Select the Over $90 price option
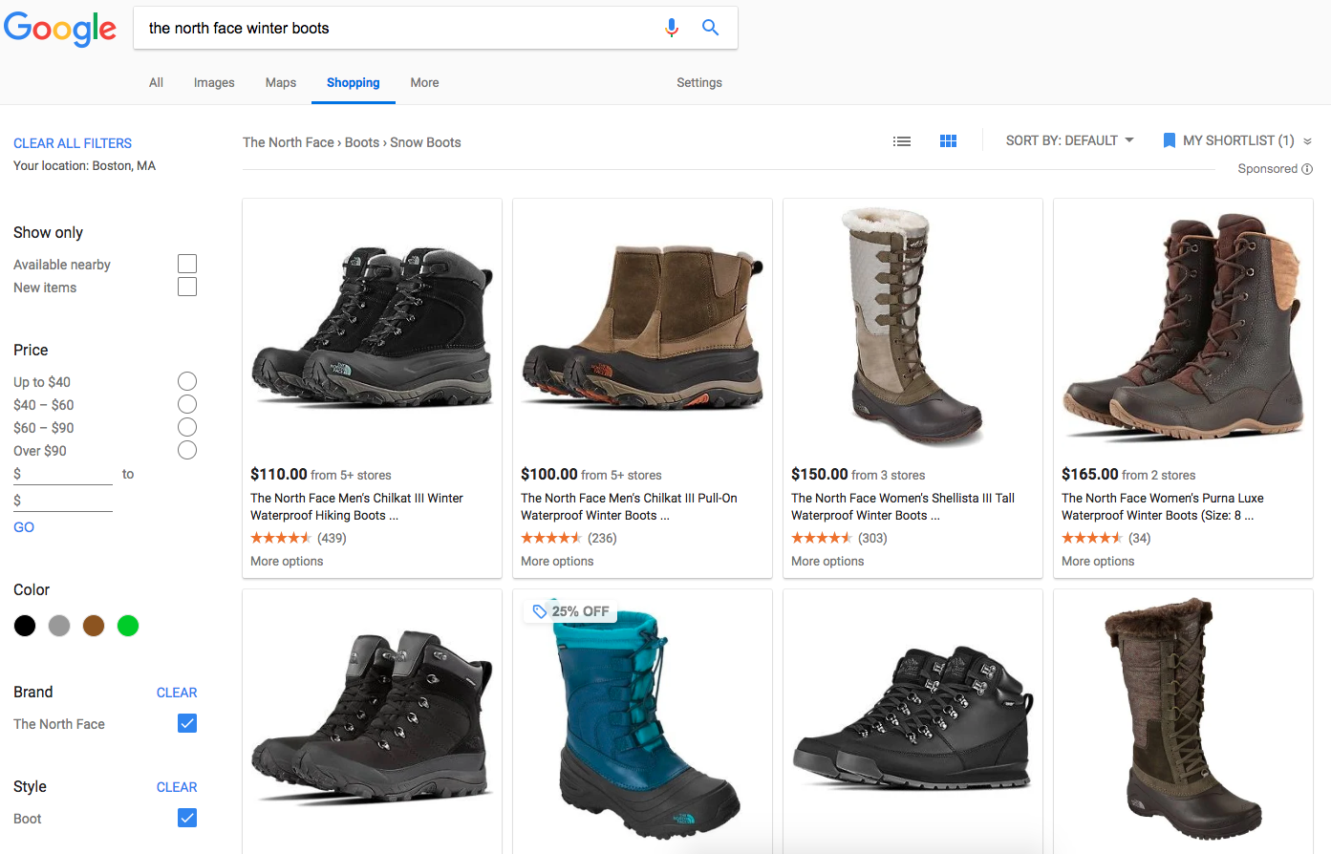The image size is (1331, 854). click(x=187, y=450)
